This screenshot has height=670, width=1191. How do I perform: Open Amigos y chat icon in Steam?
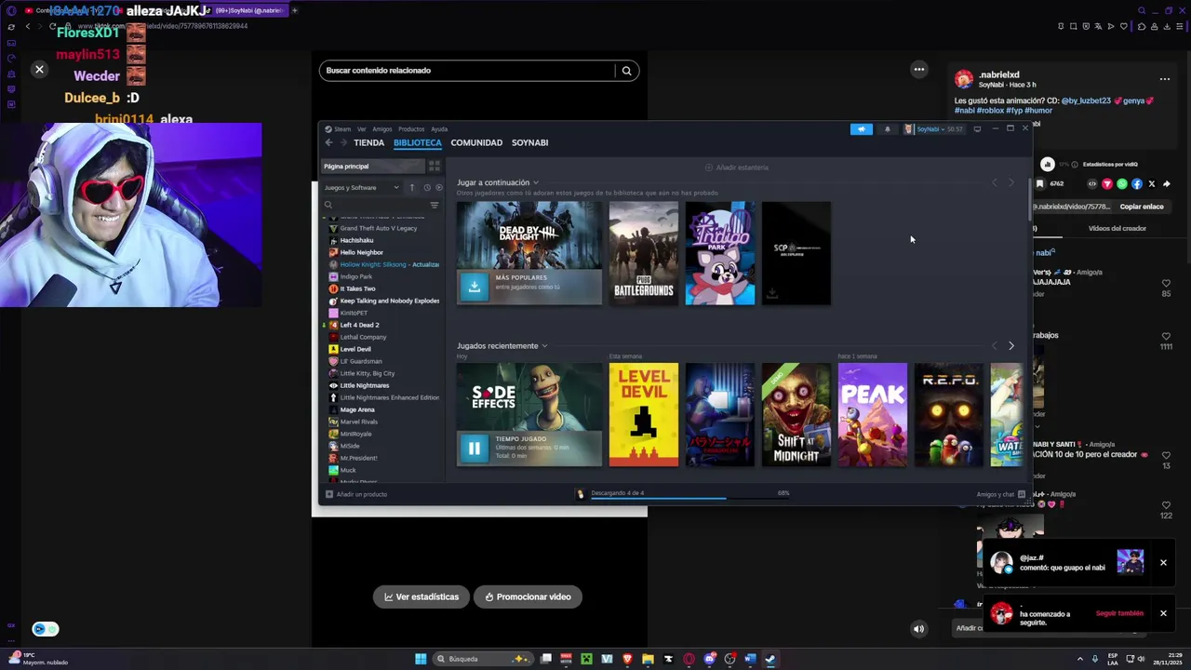[1022, 494]
